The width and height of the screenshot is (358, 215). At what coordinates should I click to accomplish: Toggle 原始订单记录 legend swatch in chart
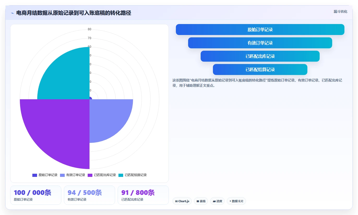(x=35, y=175)
